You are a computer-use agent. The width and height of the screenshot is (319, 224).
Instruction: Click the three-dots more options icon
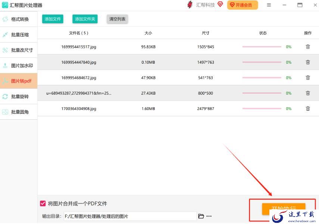click(209, 216)
